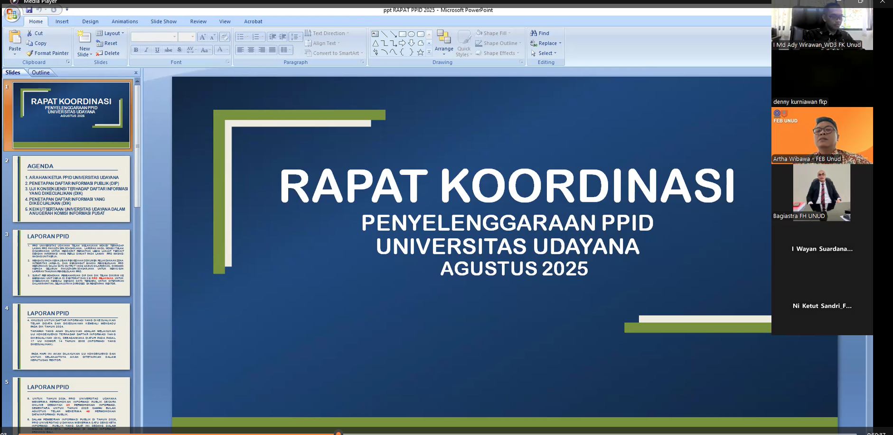Image resolution: width=893 pixels, height=435 pixels.
Task: Click the Reset slide button
Action: click(x=107, y=43)
